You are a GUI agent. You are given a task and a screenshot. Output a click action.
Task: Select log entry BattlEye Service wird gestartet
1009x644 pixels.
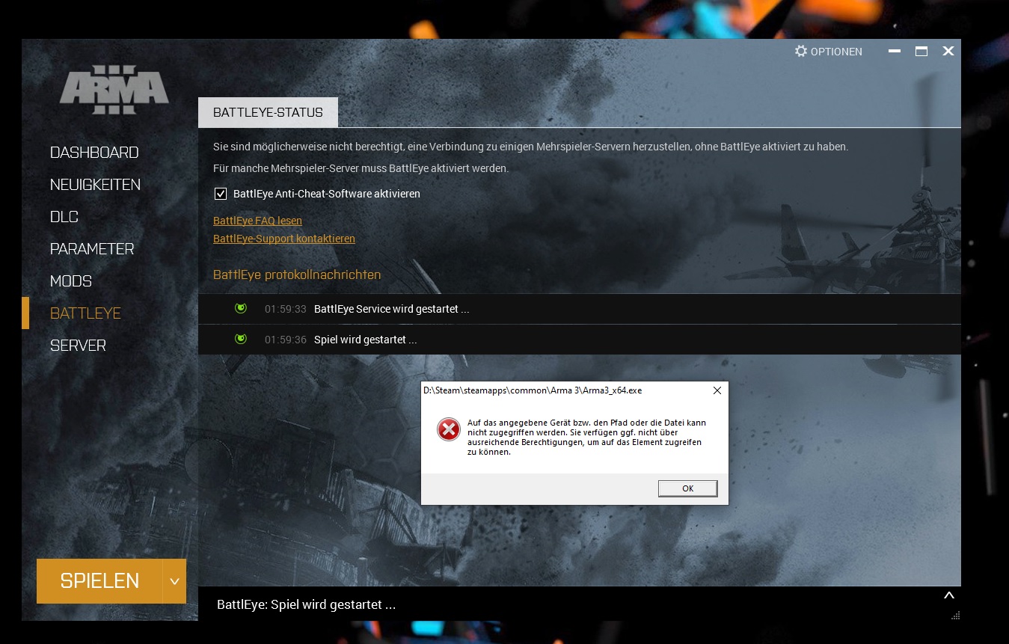[x=579, y=309]
